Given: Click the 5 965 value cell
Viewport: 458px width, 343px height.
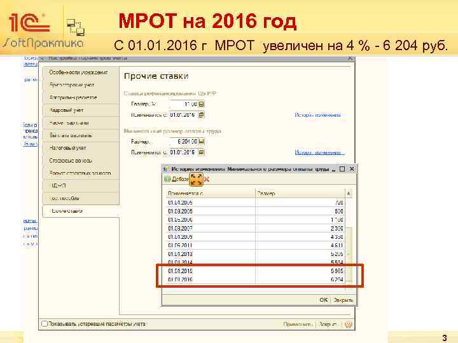Looking at the screenshot, I should (300, 271).
